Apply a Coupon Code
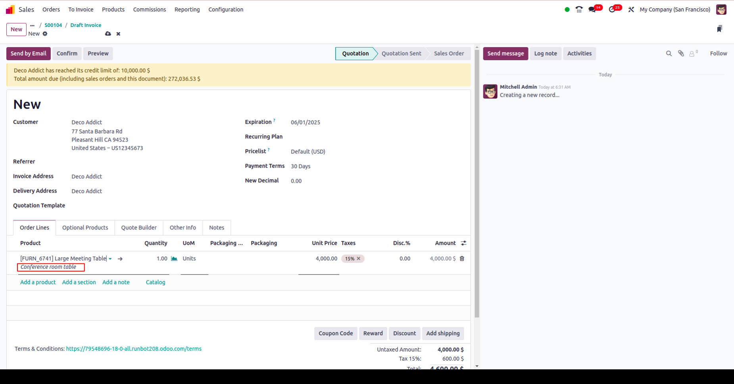Screen dimensions: 734x384 pos(336,333)
